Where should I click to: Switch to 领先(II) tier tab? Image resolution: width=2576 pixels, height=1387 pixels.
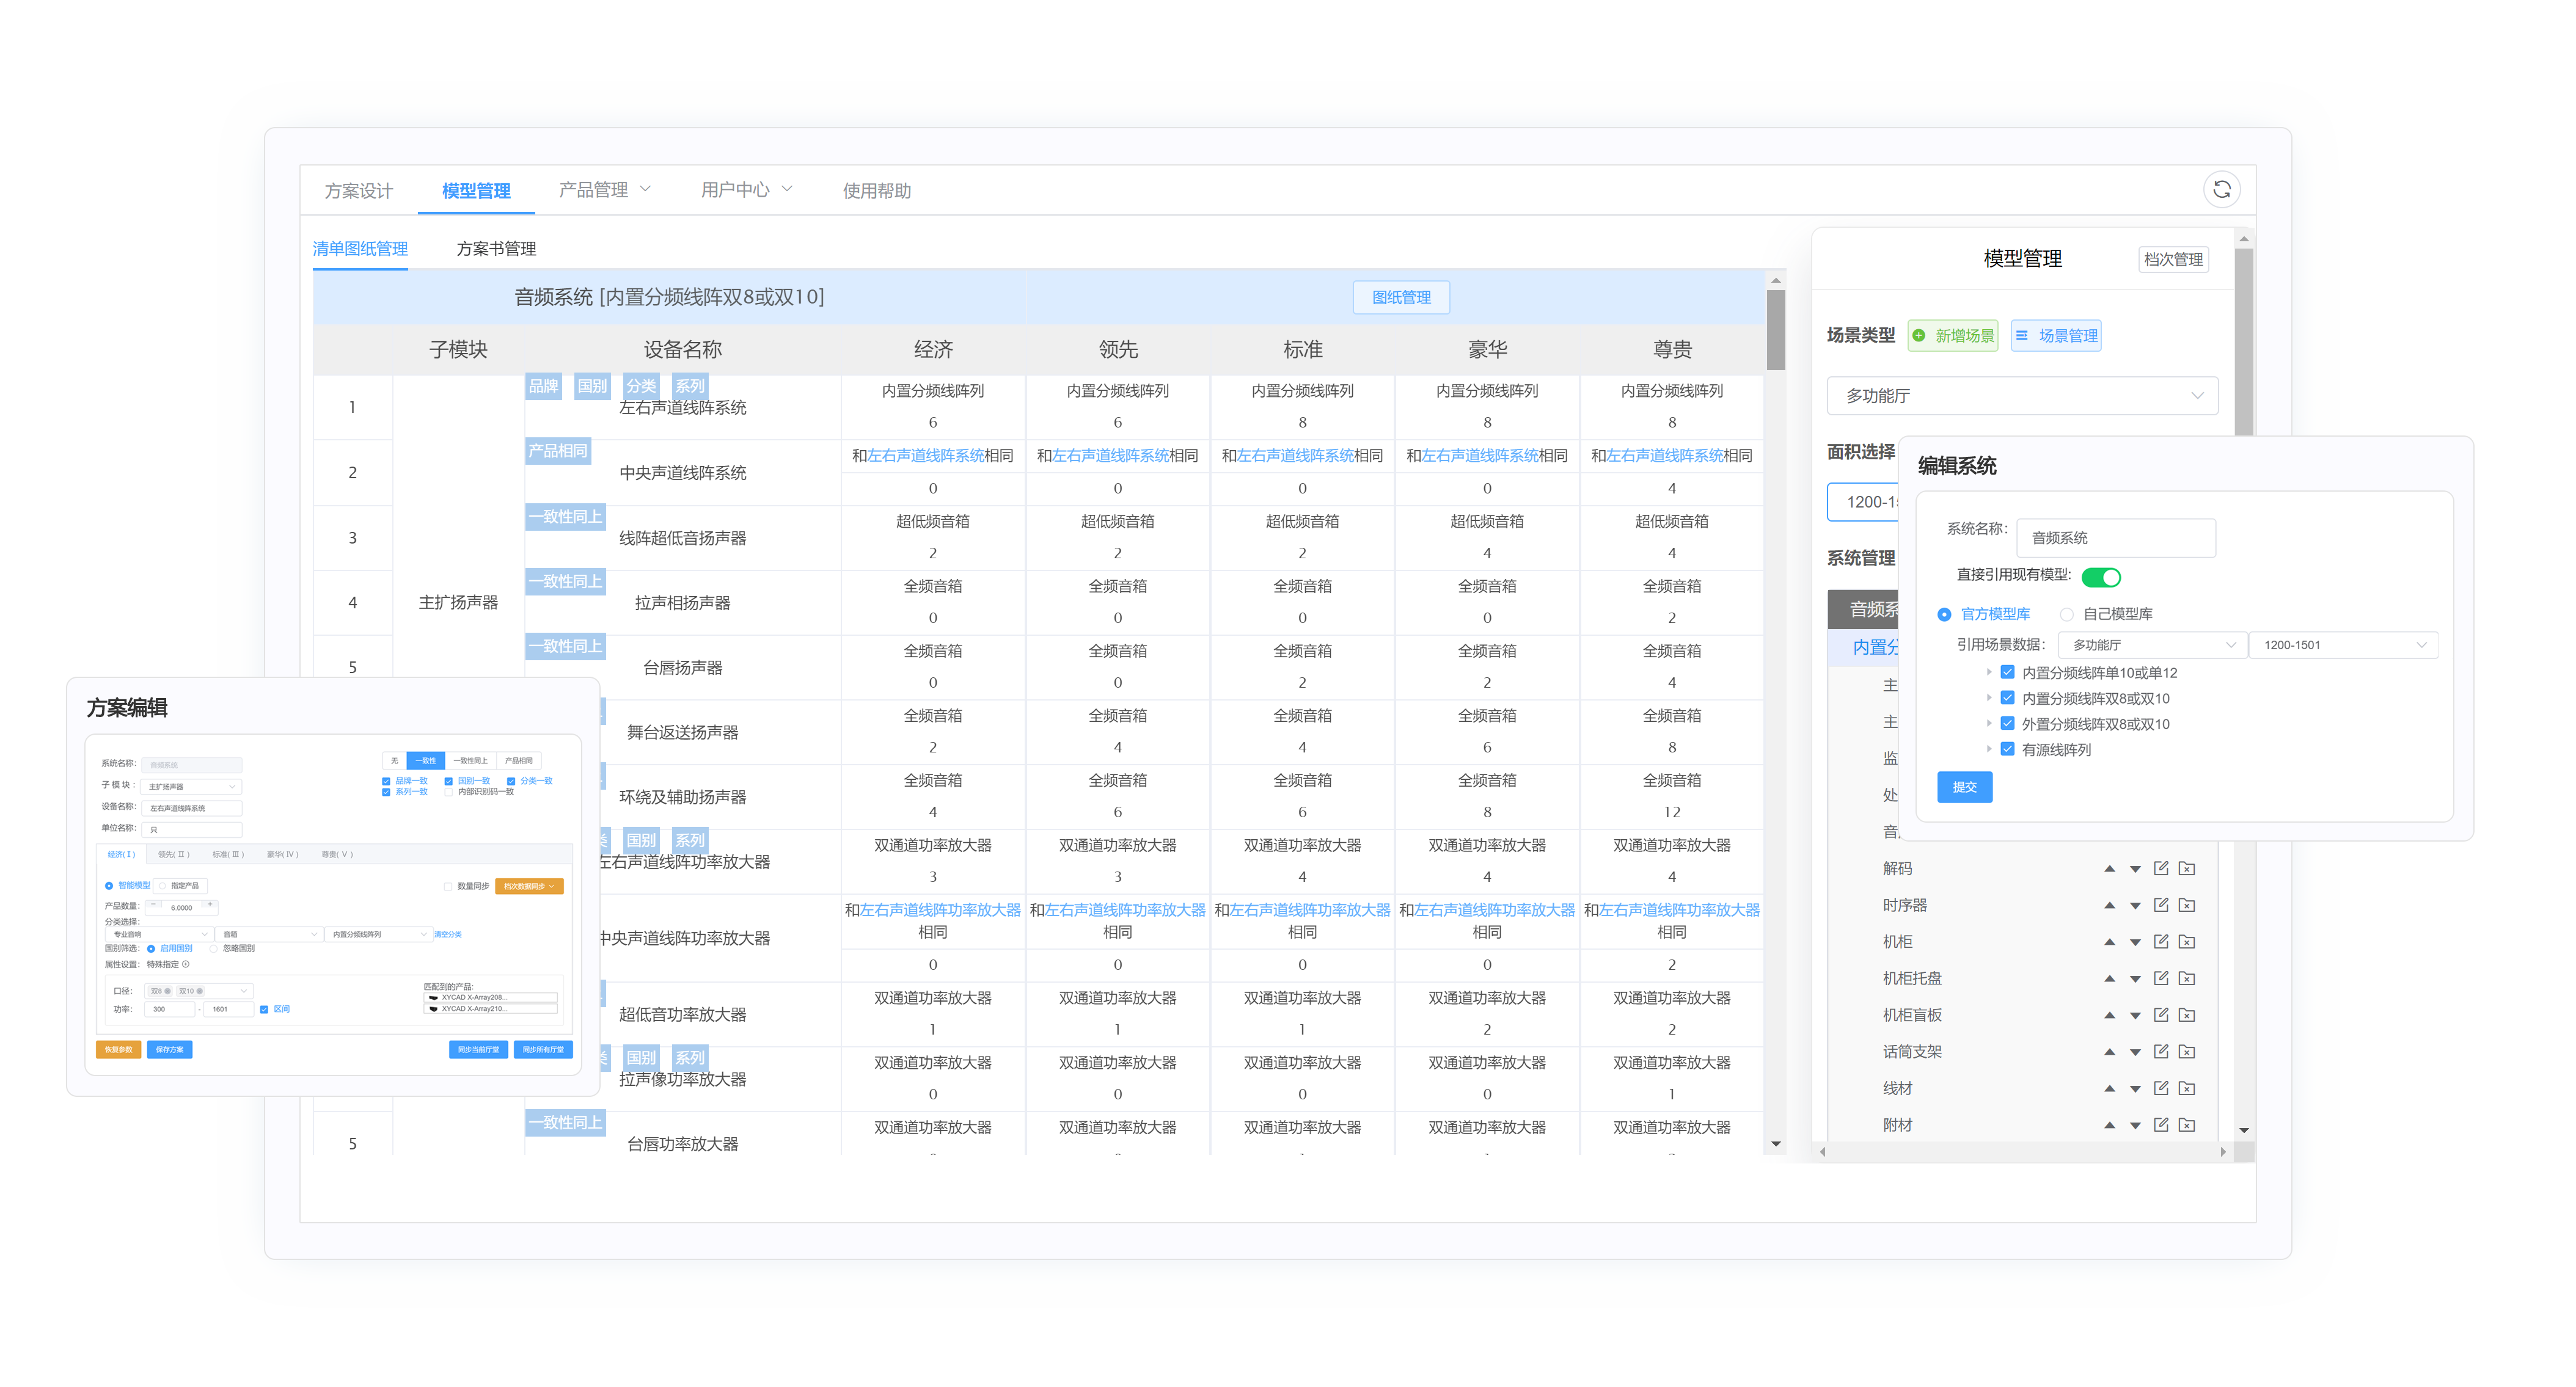(173, 854)
